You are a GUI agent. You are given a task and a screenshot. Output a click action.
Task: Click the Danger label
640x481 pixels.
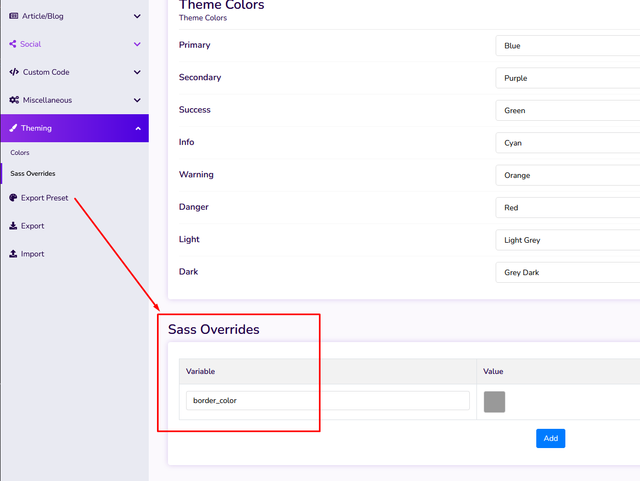pos(193,206)
